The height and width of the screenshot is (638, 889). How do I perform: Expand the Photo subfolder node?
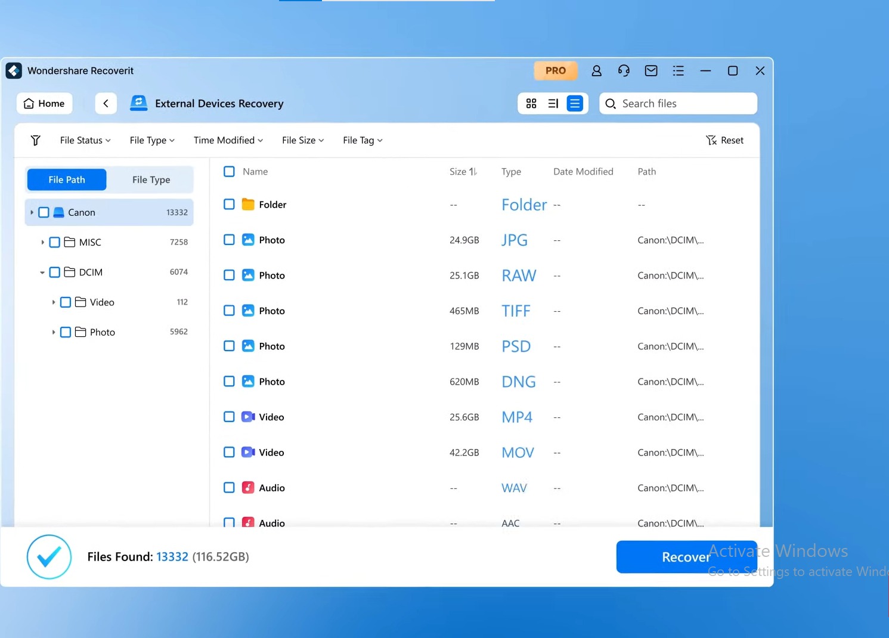54,332
